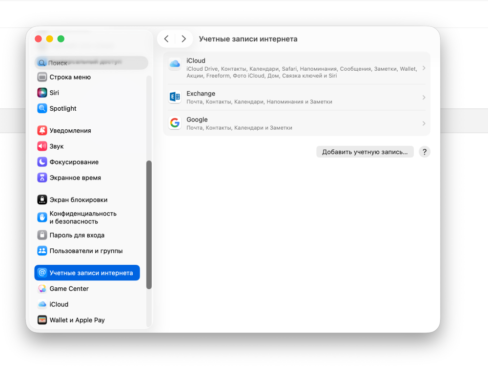Select iCloud label in sidebar
Screen dimensions: 488x378
click(59, 304)
